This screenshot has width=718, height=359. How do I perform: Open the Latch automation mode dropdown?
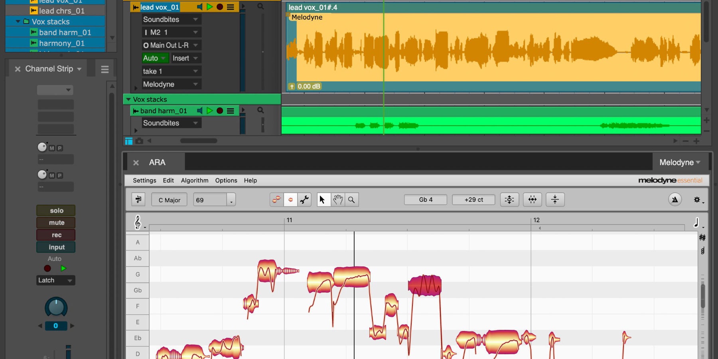[55, 280]
